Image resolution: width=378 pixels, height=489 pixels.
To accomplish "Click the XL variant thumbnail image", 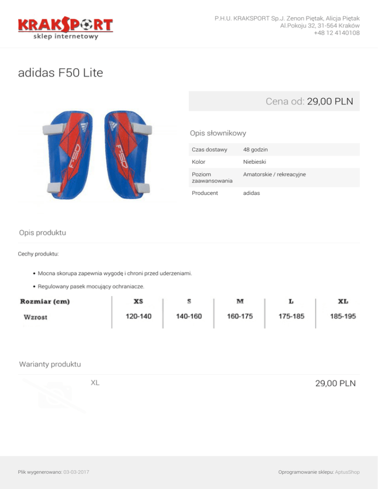I will point(52,395).
